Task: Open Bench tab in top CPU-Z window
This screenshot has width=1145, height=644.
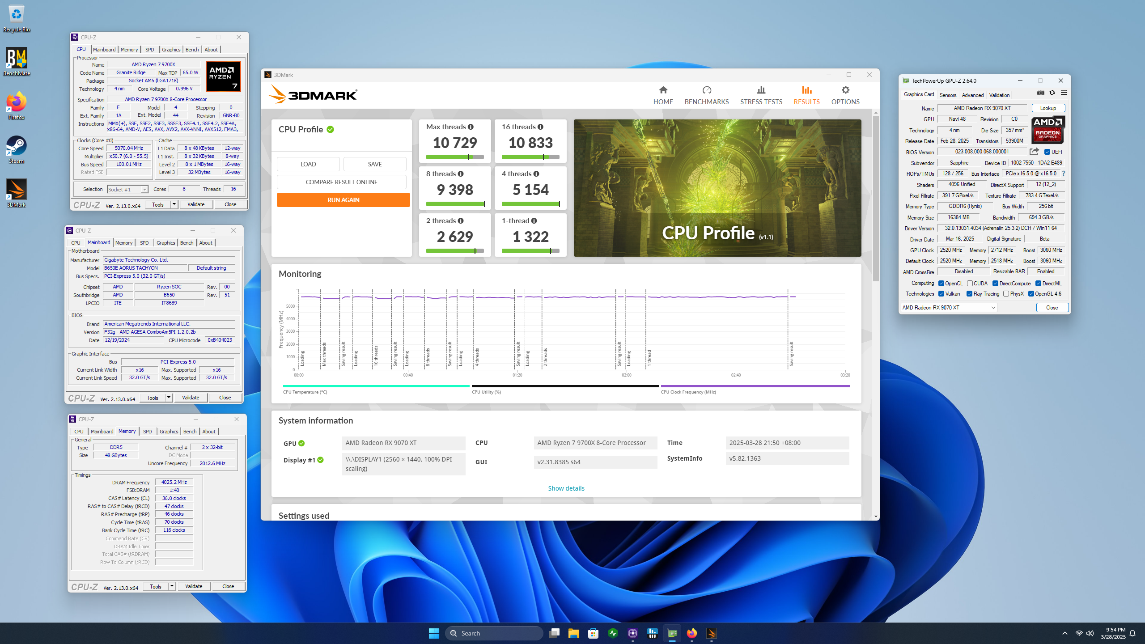Action: [x=192, y=50]
